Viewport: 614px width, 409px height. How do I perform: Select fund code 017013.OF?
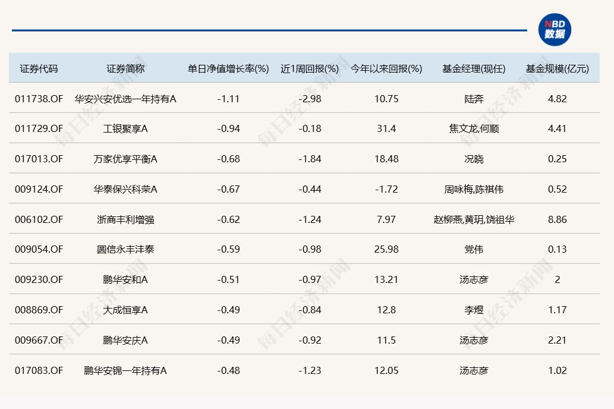coord(39,159)
